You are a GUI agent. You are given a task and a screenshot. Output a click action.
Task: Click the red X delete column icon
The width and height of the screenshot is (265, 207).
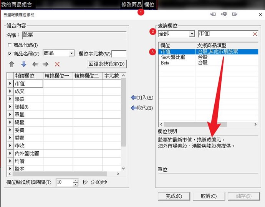pos(57,64)
